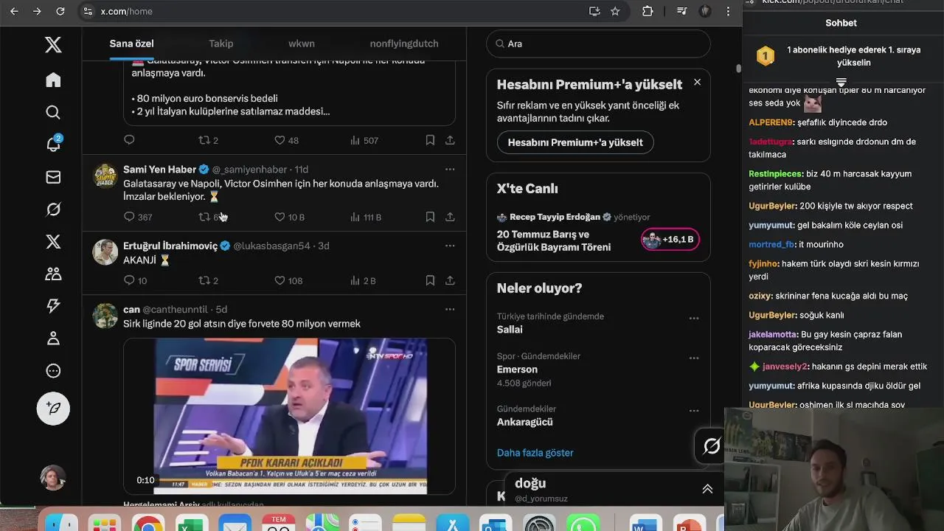Go to Home in X sidebar
The height and width of the screenshot is (531, 944).
(x=53, y=80)
